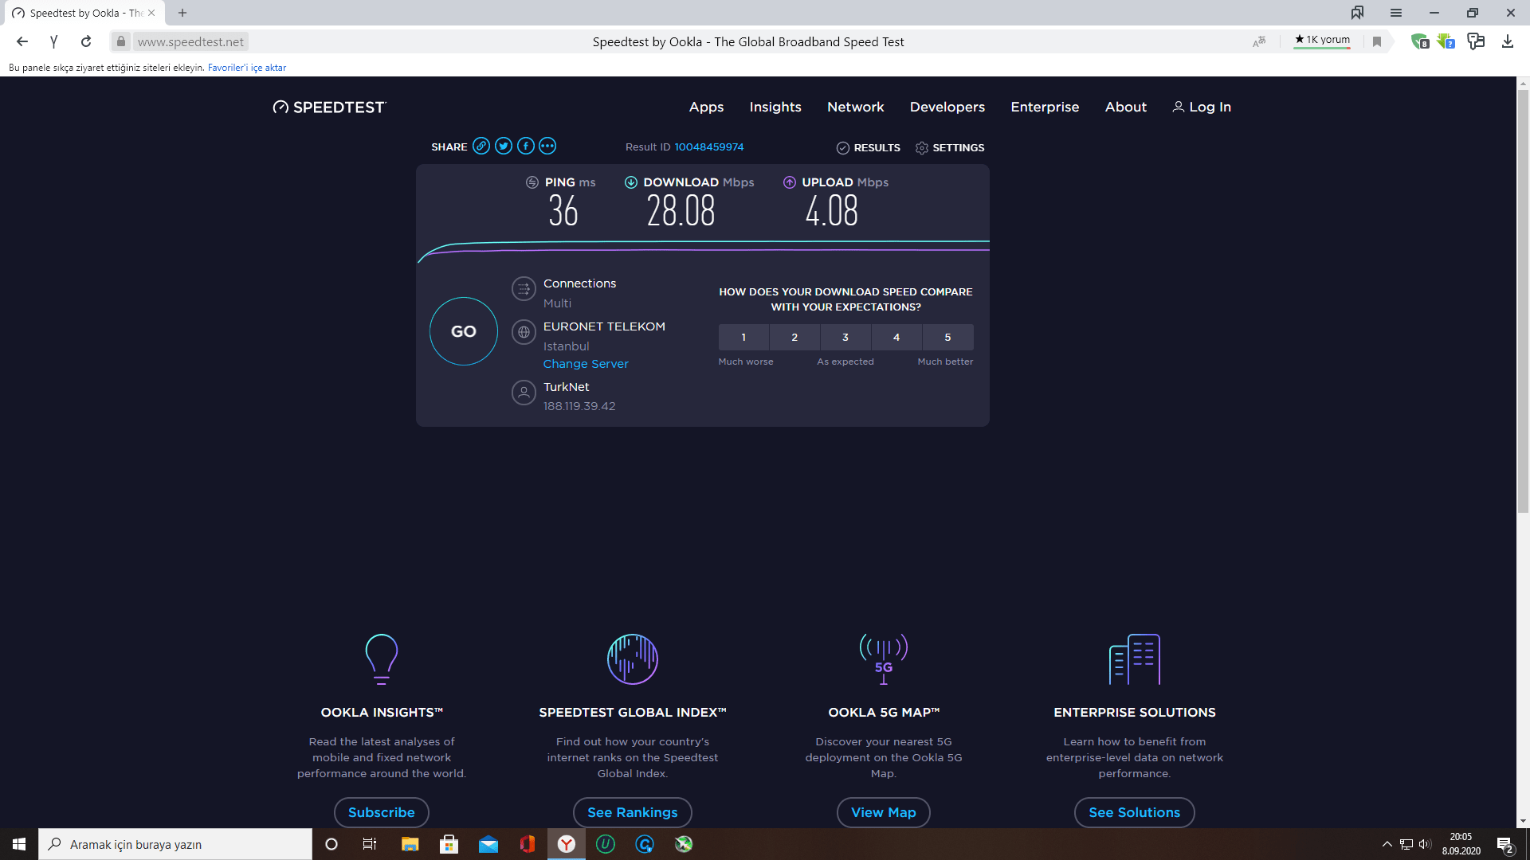Share result on Twitter icon

[x=503, y=146]
